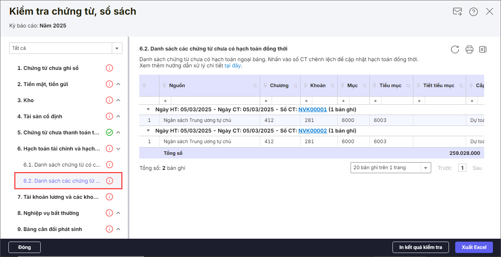
Task: Click green check icon for section 5
Action: pos(109,133)
